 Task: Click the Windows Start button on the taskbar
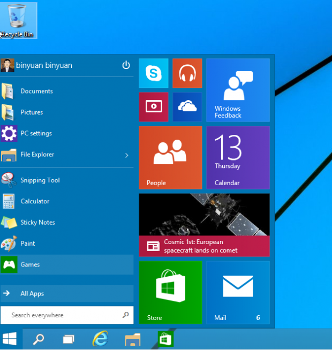[x=10, y=339]
